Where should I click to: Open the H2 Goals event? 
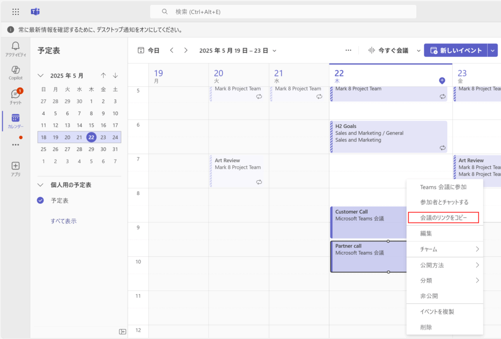[388, 137]
